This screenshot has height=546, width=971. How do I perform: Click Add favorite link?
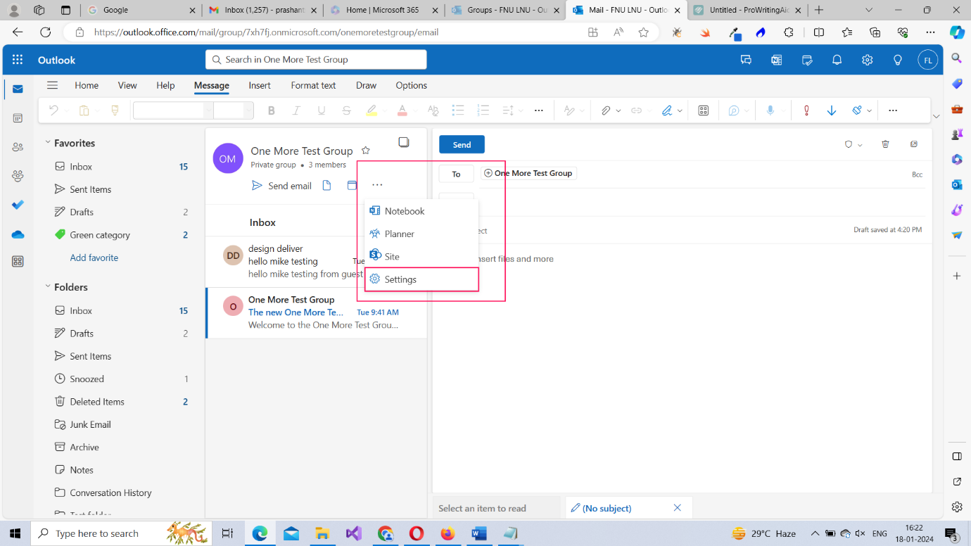(x=94, y=258)
